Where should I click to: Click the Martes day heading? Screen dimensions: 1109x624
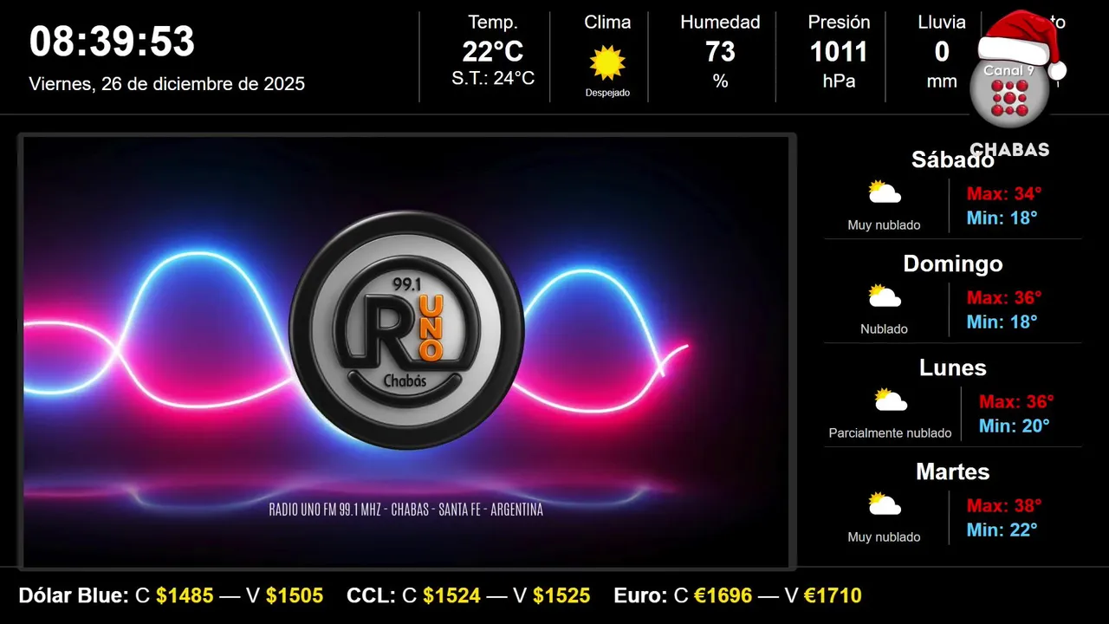pyautogui.click(x=953, y=471)
